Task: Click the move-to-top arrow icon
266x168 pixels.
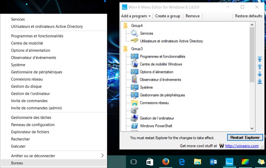Action: [x=259, y=59]
